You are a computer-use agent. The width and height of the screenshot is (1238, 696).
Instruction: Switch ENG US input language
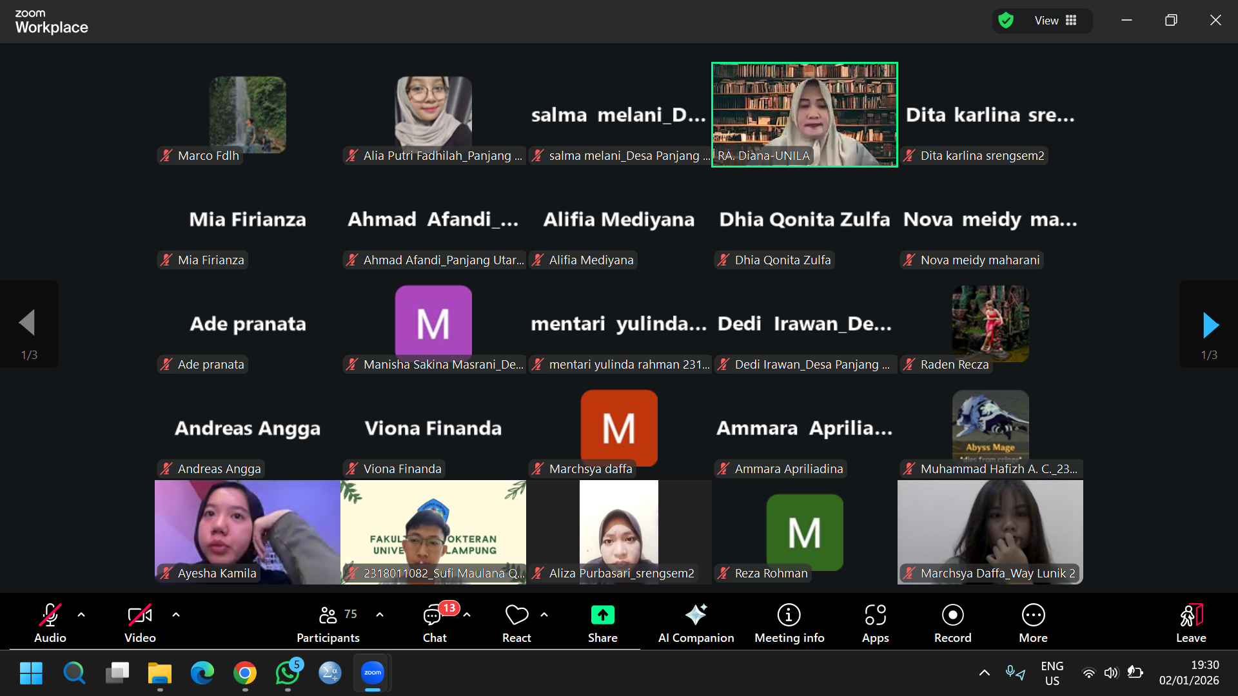[x=1052, y=673]
